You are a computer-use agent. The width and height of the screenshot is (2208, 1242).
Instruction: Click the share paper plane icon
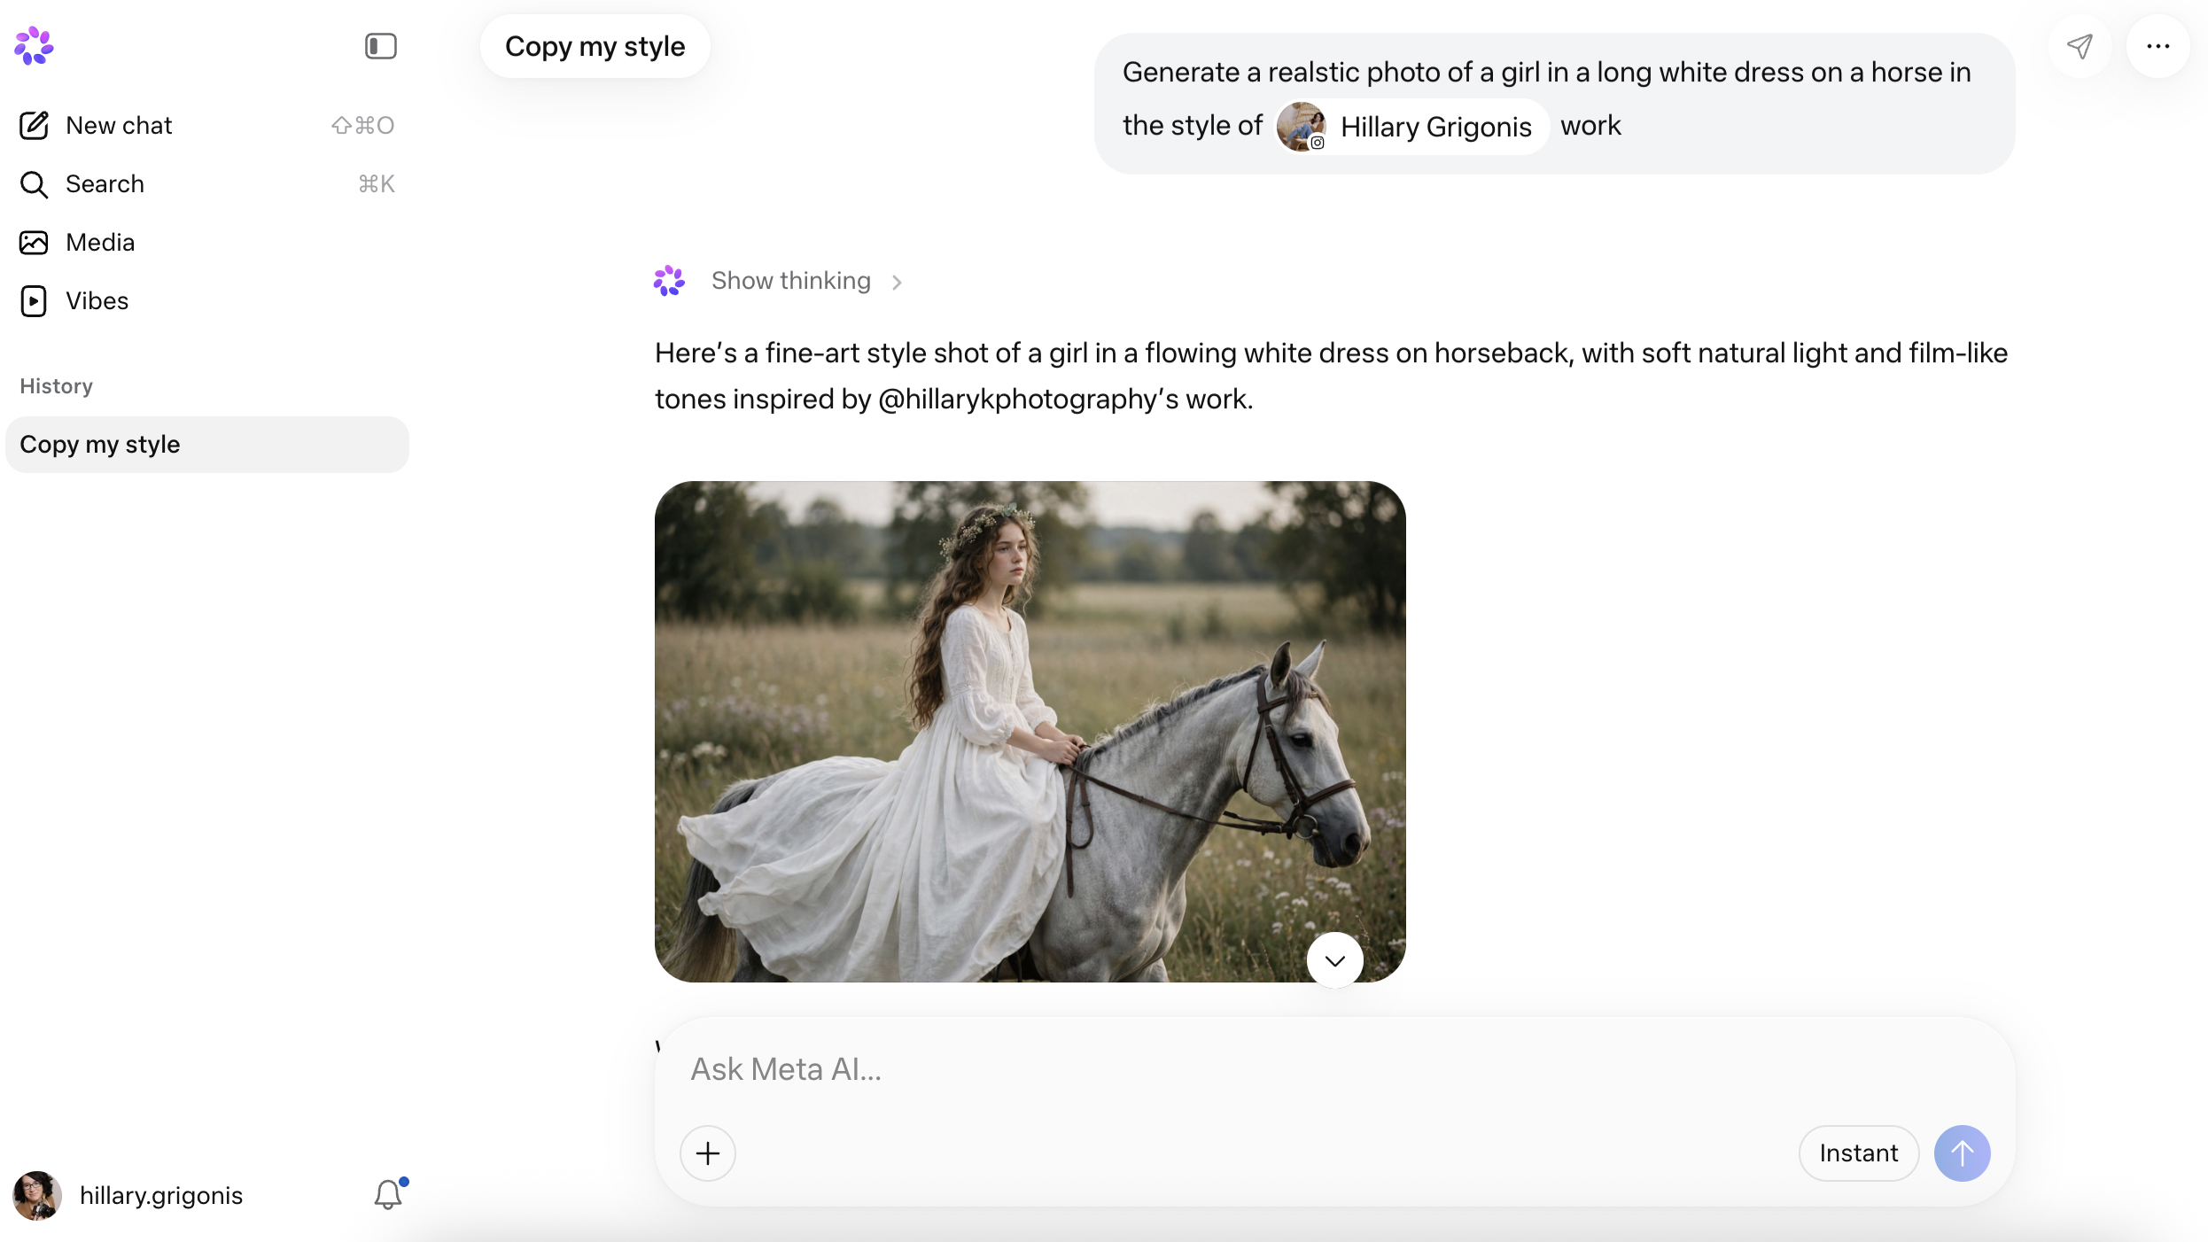point(2080,46)
